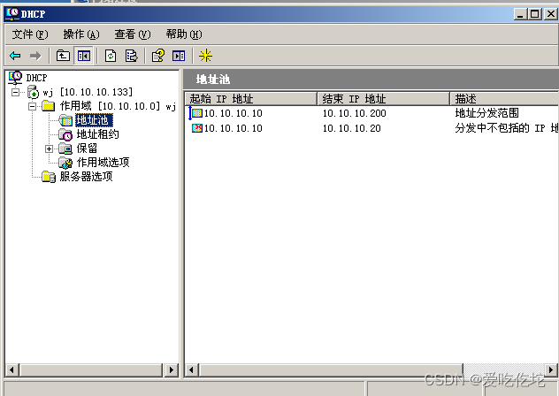Click the left tree pane scroll-left arrow
Viewport: 559px width, 396px height.
(x=11, y=370)
